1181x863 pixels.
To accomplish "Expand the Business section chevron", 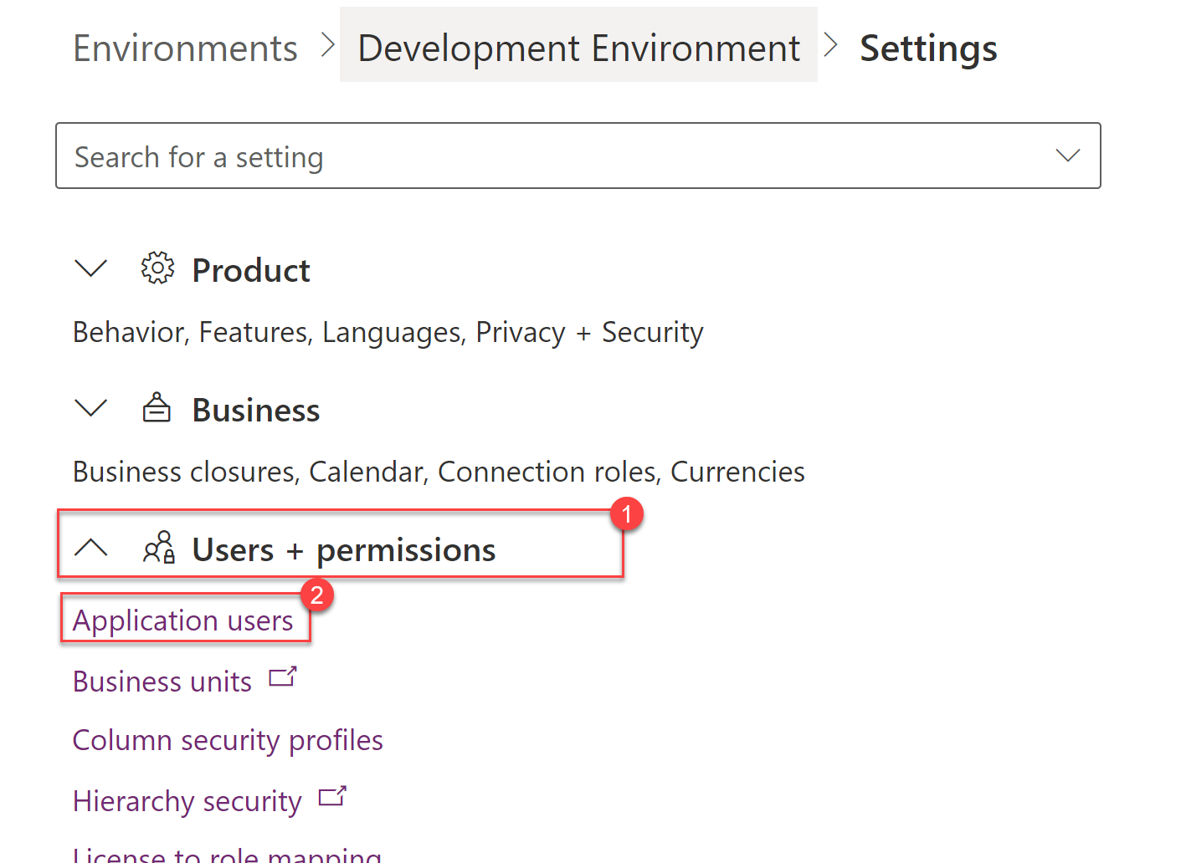I will [91, 408].
